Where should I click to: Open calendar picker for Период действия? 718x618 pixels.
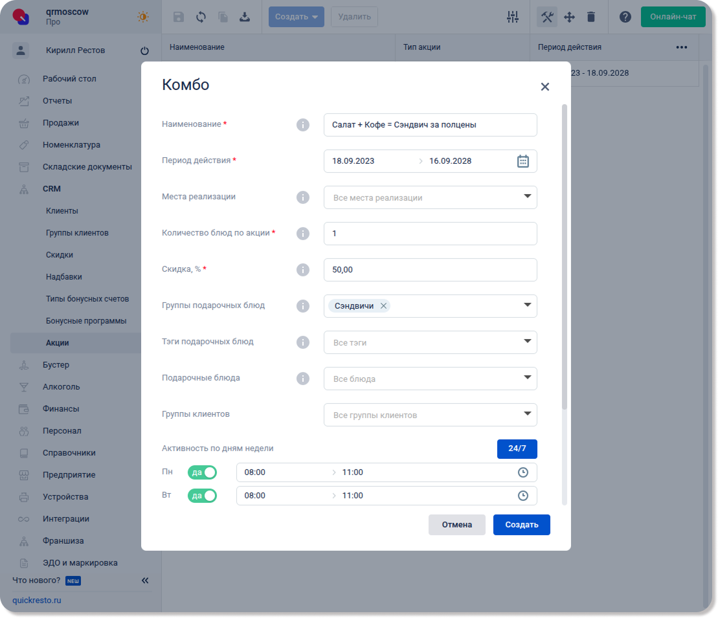tap(523, 161)
